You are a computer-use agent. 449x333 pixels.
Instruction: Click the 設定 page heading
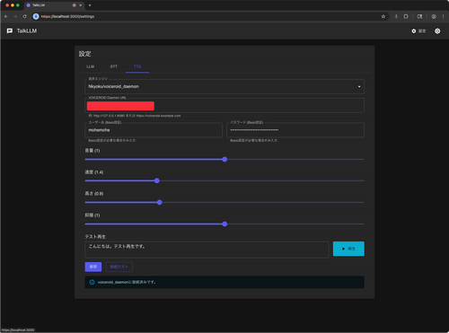85,54
